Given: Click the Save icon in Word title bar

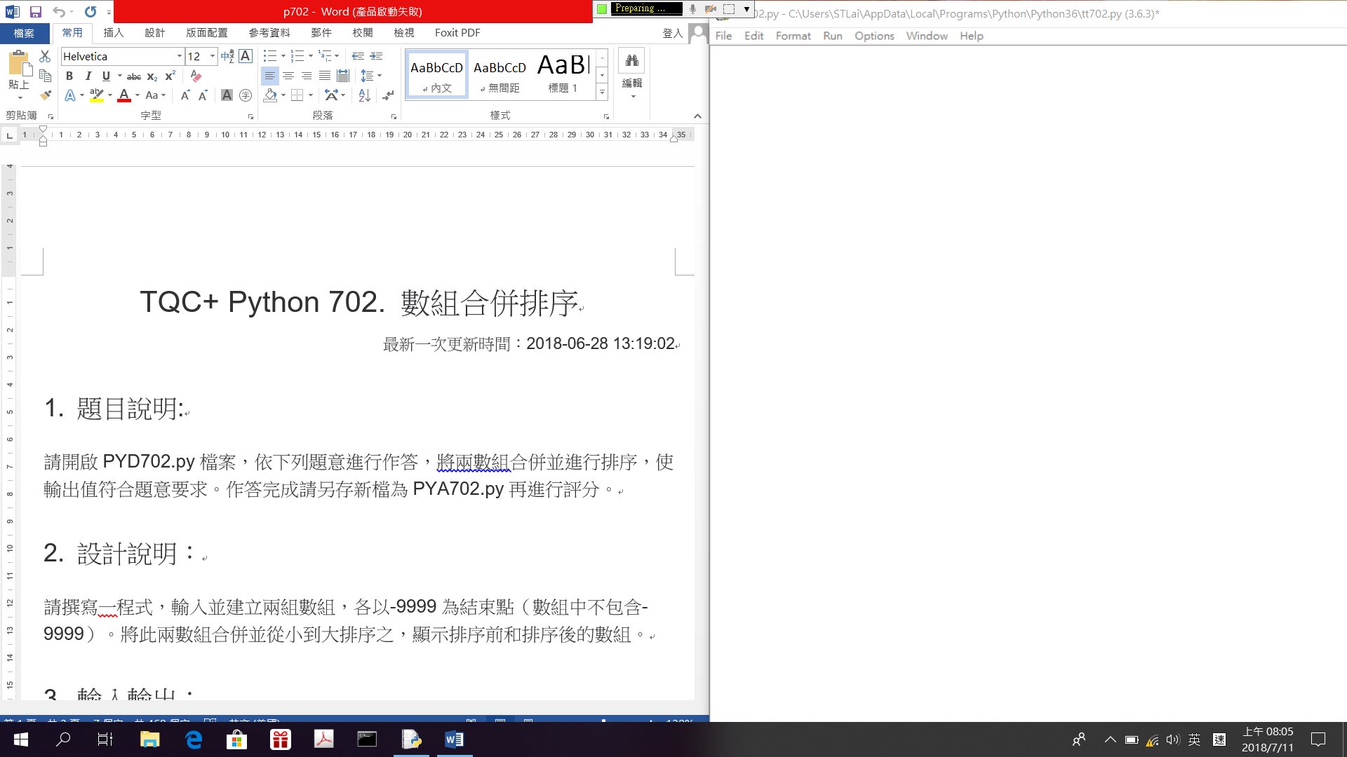Looking at the screenshot, I should [36, 11].
